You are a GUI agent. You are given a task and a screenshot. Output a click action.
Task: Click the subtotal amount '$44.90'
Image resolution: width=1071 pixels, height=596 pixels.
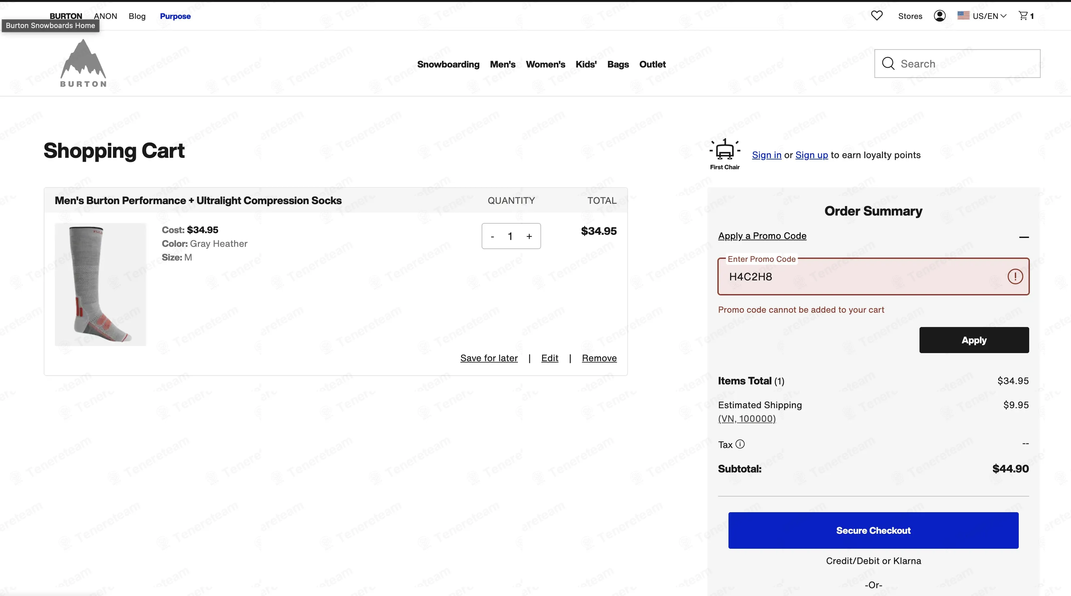pos(1010,469)
